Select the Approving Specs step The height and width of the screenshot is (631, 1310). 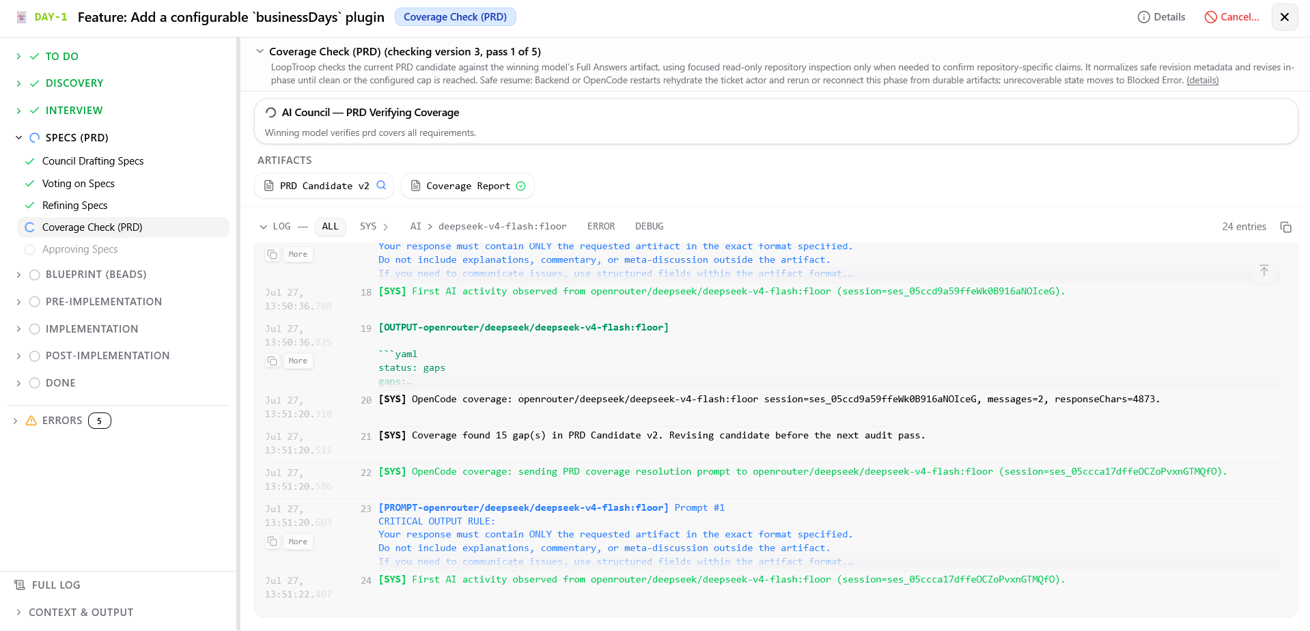point(80,249)
